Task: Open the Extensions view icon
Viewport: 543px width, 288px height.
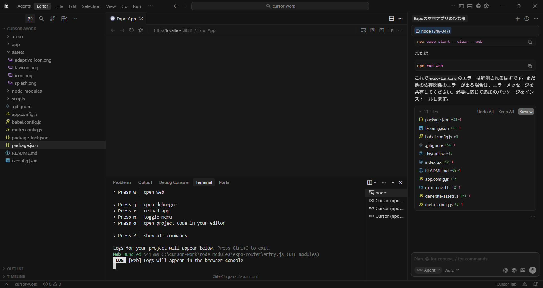Action: coord(64,19)
